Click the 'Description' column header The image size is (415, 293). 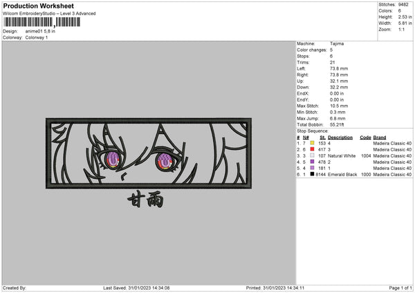click(340, 138)
